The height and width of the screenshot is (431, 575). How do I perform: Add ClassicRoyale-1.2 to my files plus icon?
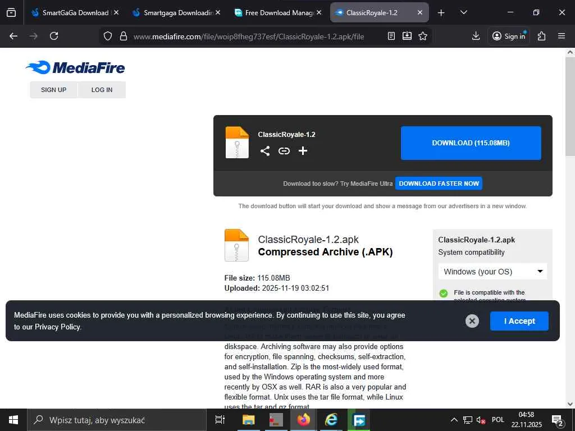tap(303, 151)
